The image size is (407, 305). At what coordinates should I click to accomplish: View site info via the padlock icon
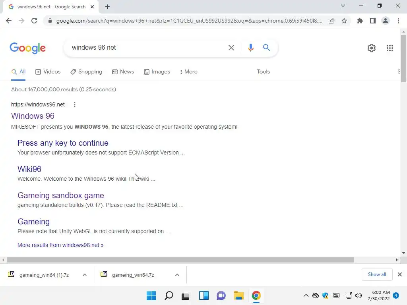[50, 21]
